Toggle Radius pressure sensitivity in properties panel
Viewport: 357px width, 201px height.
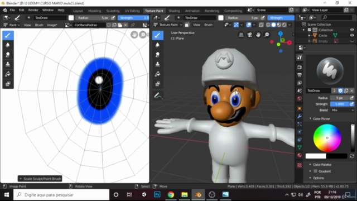(352, 98)
